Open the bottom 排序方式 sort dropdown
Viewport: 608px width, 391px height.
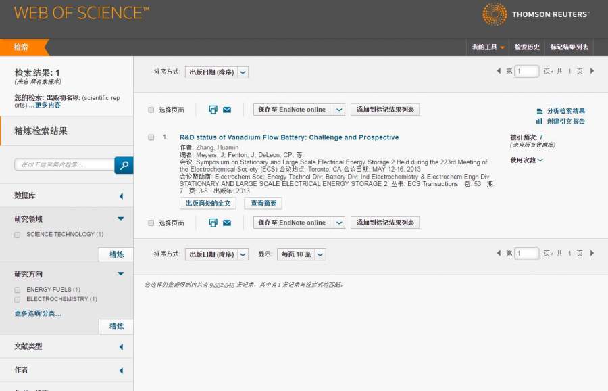(216, 254)
